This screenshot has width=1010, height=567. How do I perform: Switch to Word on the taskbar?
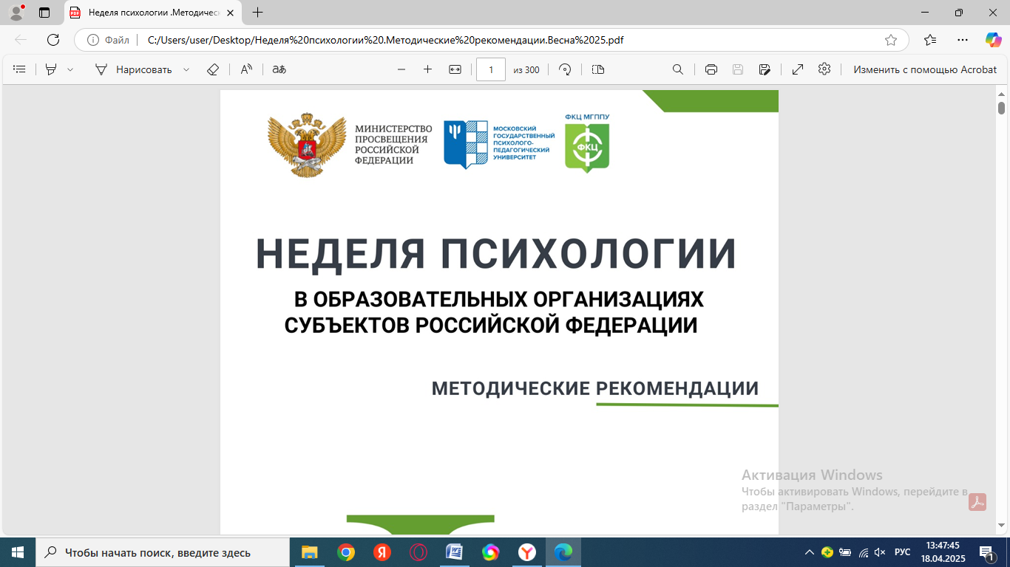tap(454, 552)
